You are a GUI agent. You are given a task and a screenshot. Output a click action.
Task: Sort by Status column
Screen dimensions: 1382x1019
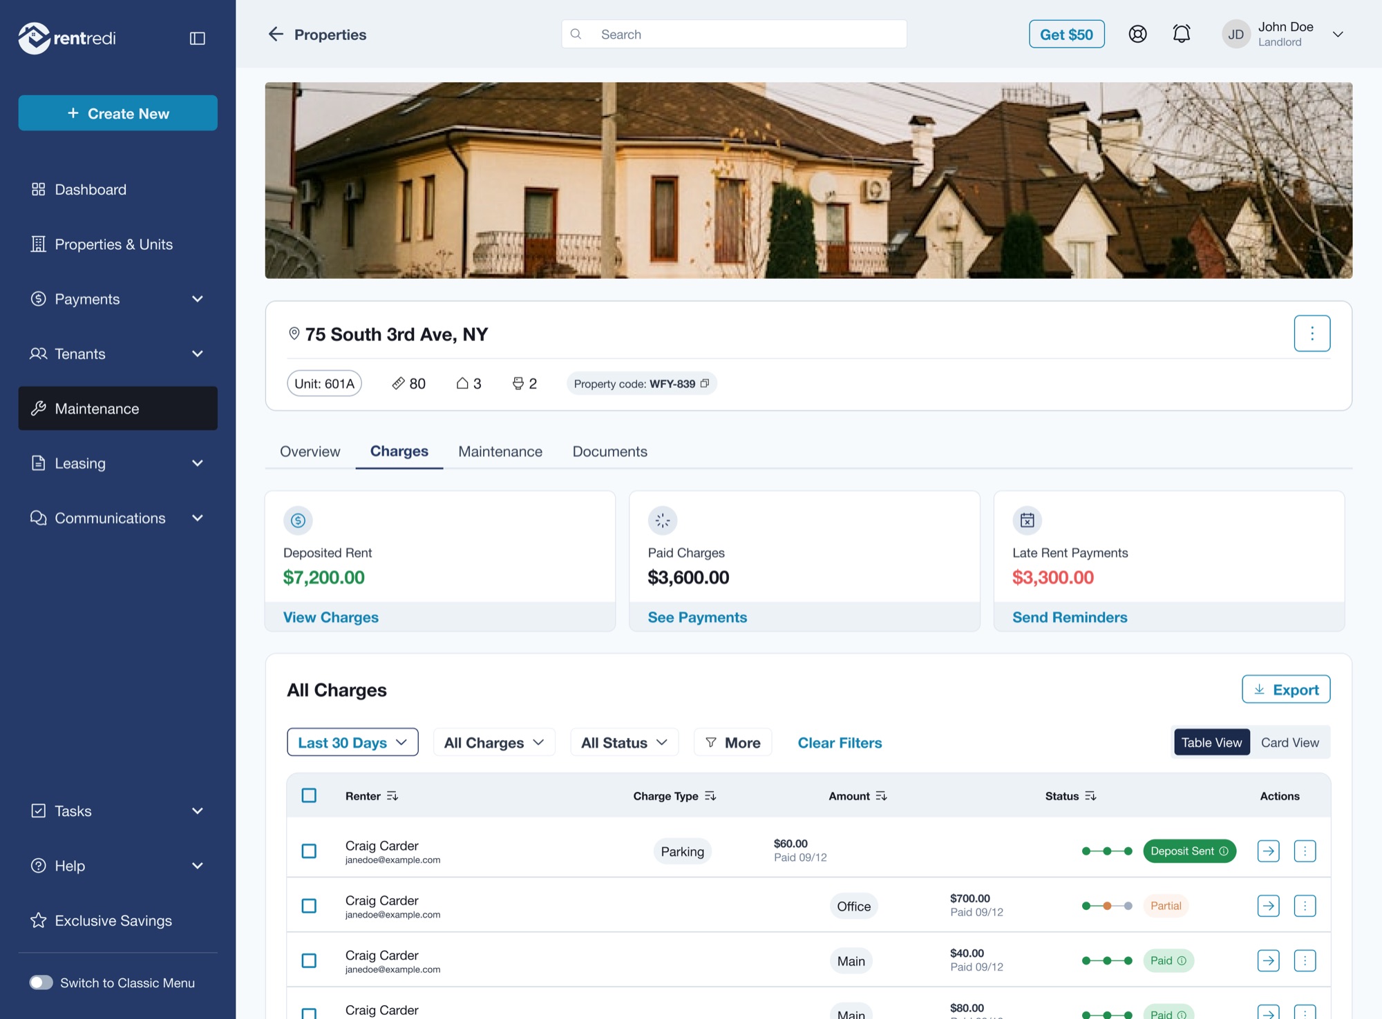tap(1090, 796)
